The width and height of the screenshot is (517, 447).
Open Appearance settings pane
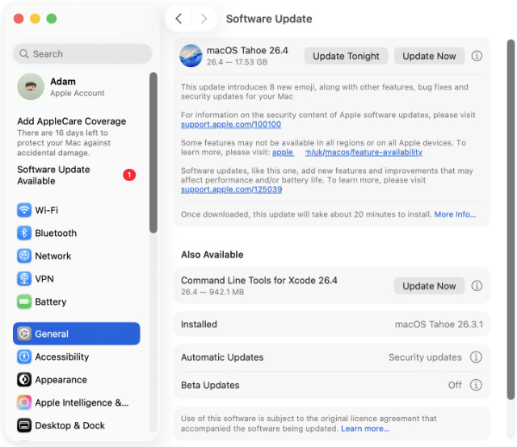pos(77,380)
